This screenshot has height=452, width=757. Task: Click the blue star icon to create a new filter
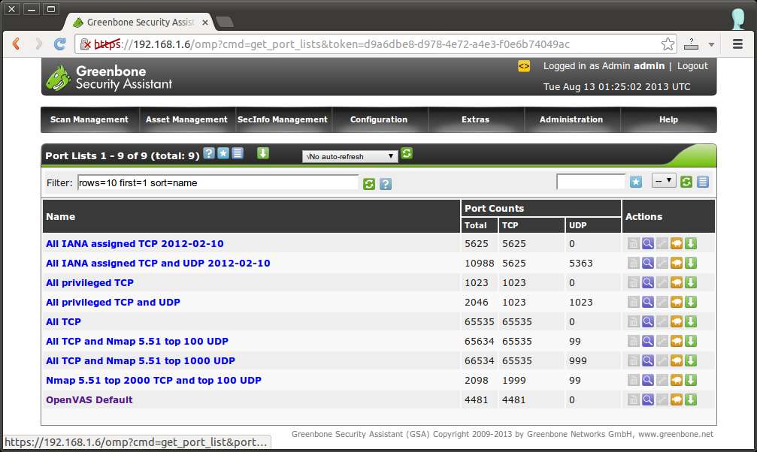[x=636, y=182]
